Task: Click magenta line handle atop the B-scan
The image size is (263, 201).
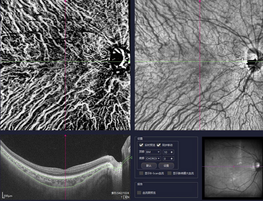Action: [x=65, y=135]
